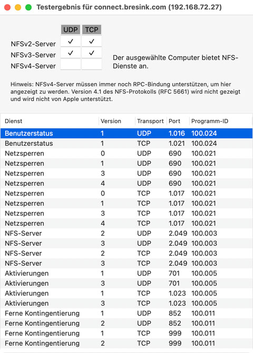Select Netzsperren version 3 UDP row
This screenshot has width=253, height=353.
126,174
